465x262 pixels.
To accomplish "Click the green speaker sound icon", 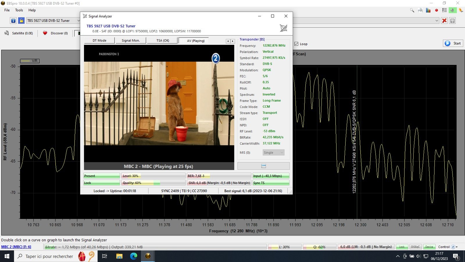I will [x=452, y=10].
